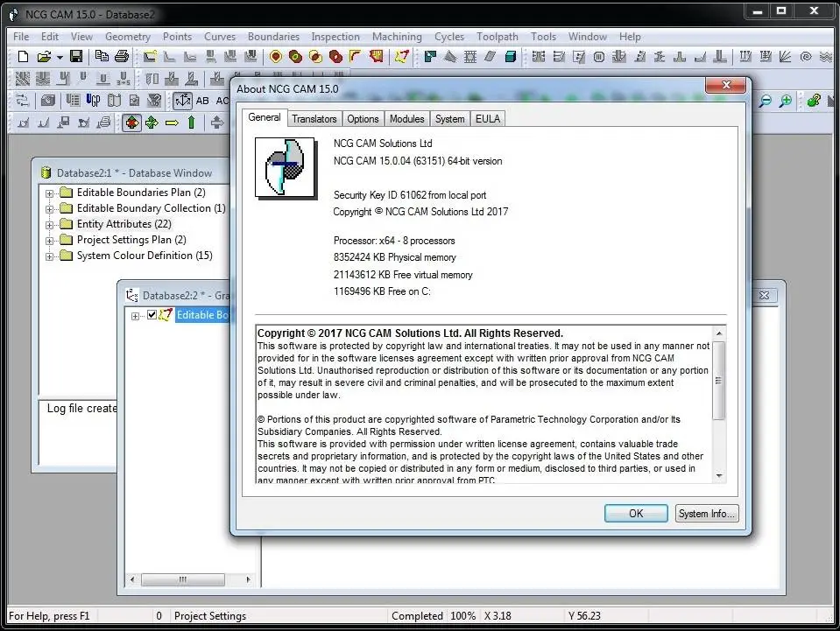The width and height of the screenshot is (840, 631).
Task: Toggle the Editable Bo checkbox in the graphics tree
Action: tap(152, 315)
